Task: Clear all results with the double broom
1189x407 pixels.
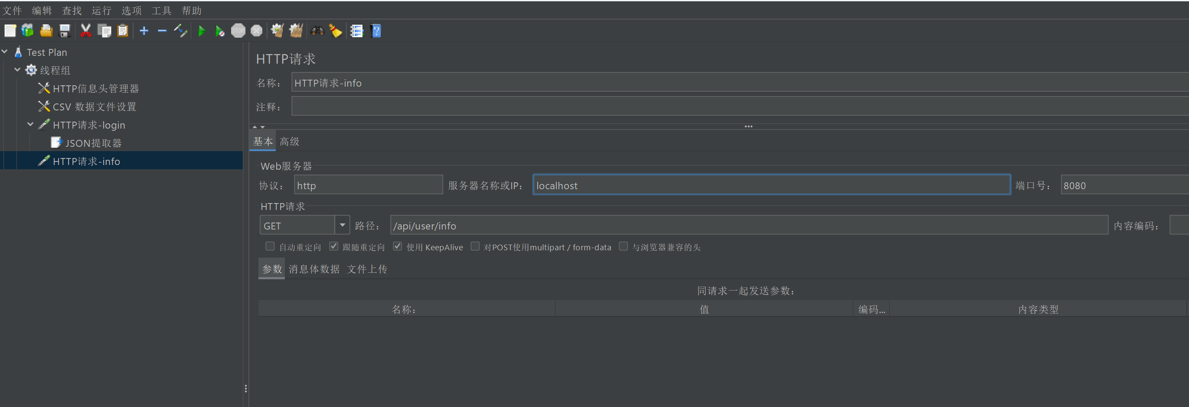Action: pyautogui.click(x=296, y=31)
